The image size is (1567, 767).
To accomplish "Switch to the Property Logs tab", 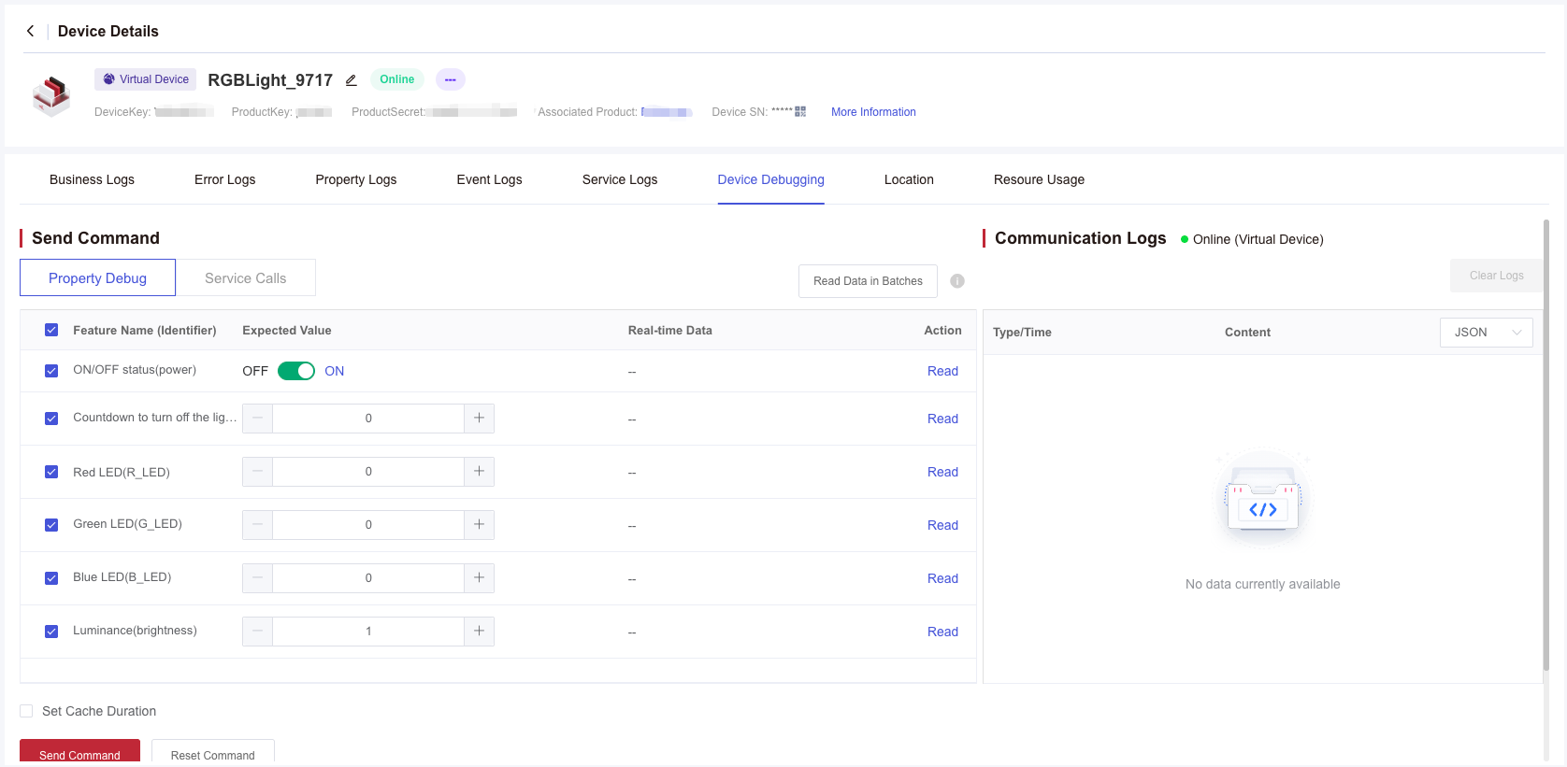I will (356, 179).
